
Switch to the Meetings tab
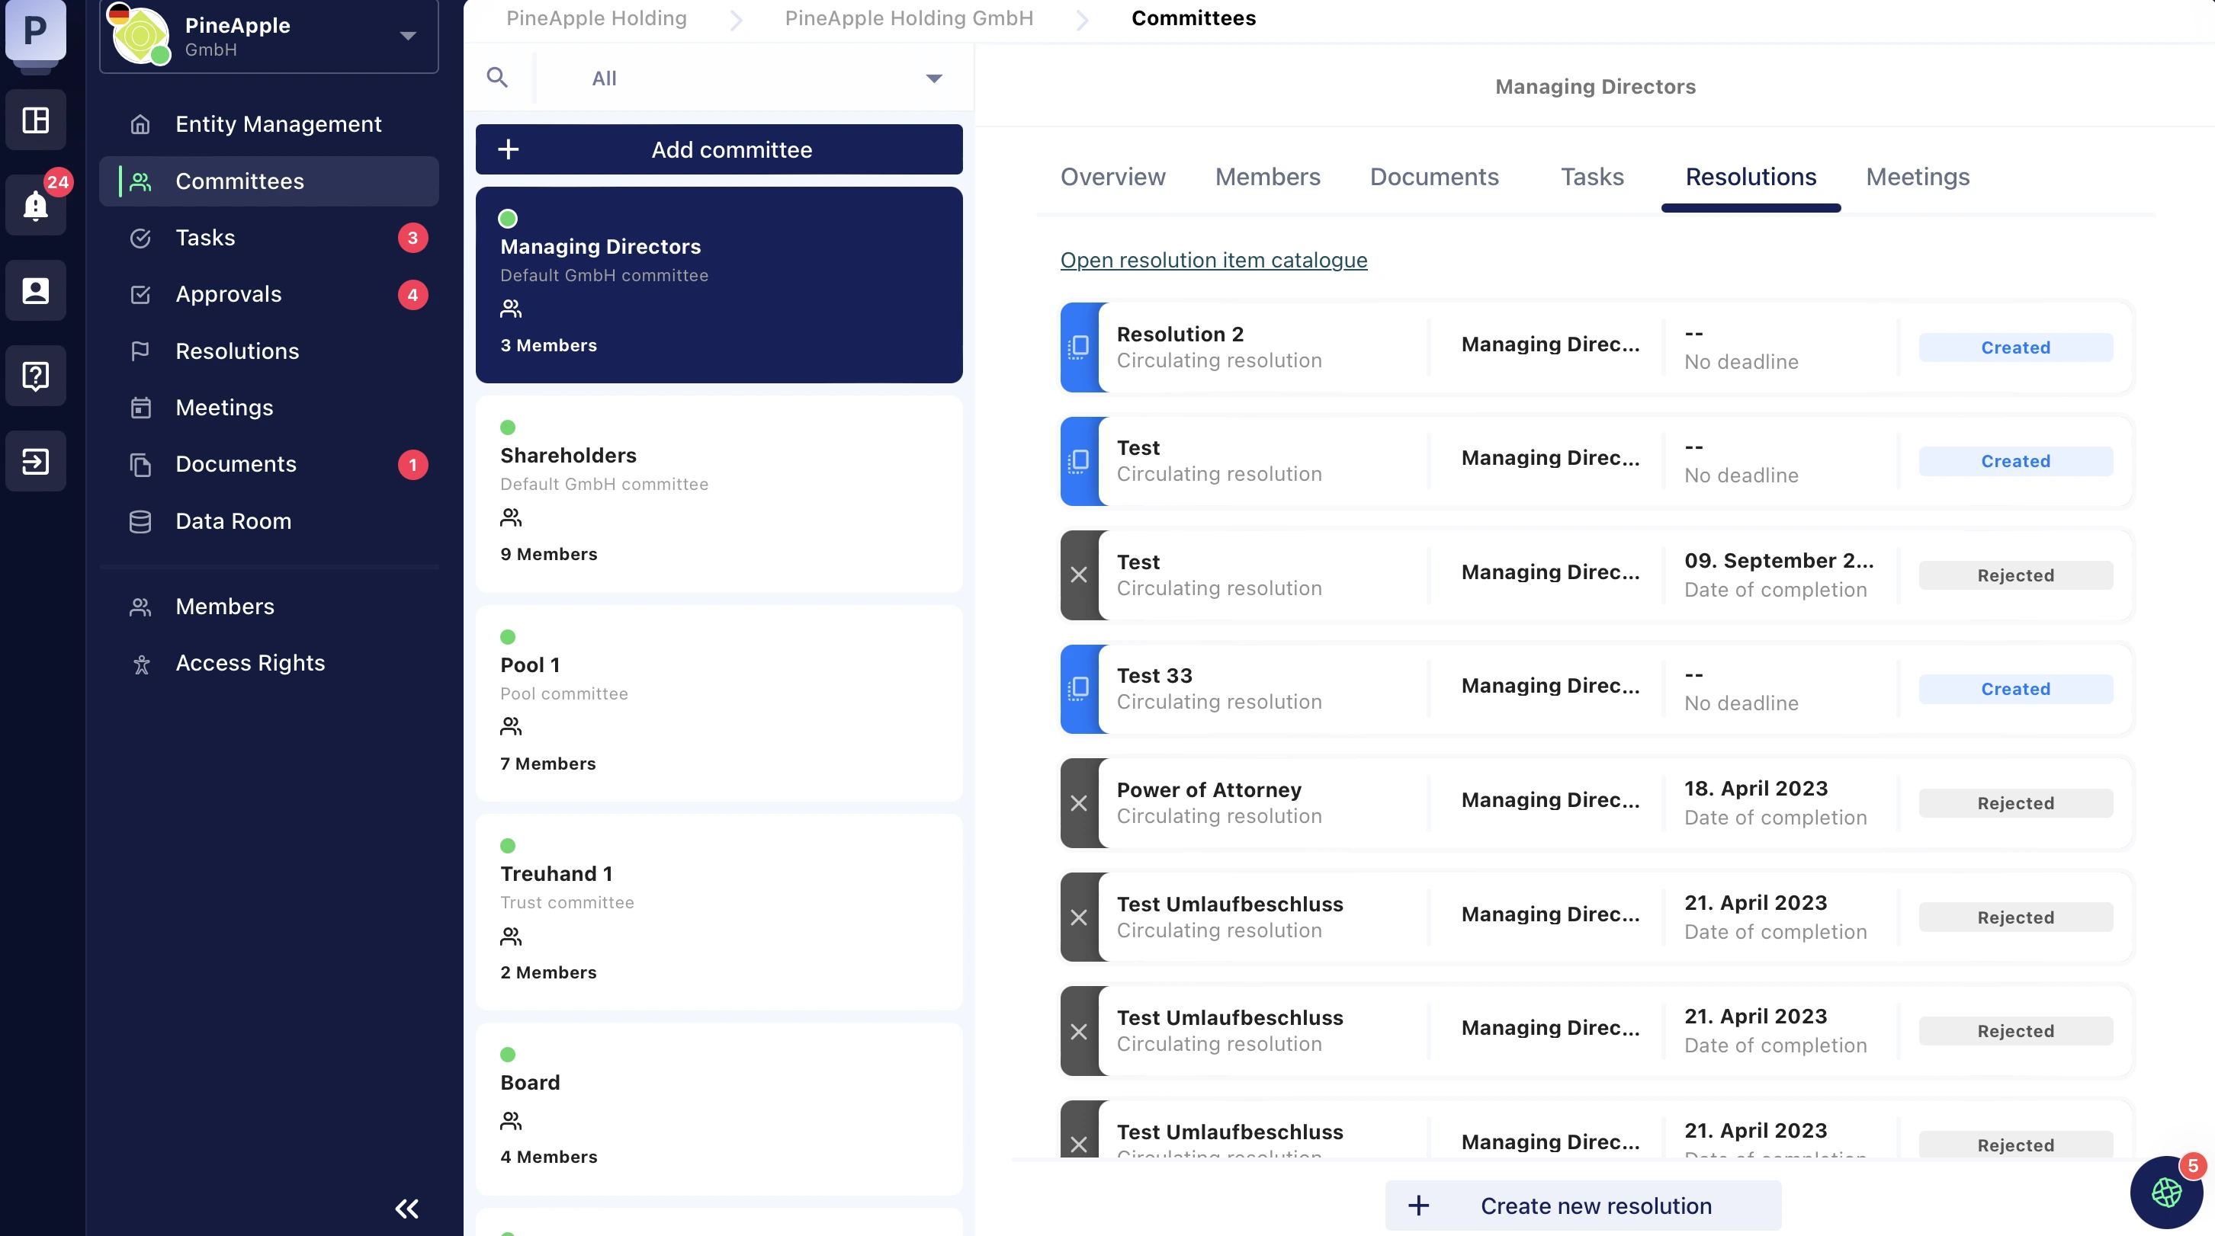(1918, 177)
